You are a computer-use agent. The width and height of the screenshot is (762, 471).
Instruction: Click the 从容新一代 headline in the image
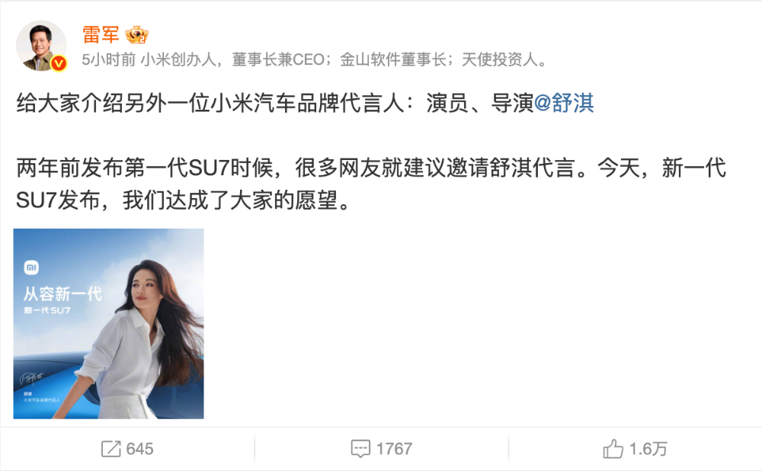point(62,293)
